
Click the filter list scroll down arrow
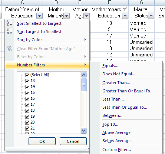[84, 130]
